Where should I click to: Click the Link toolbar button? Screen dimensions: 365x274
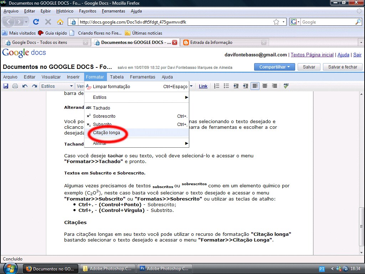point(203,86)
